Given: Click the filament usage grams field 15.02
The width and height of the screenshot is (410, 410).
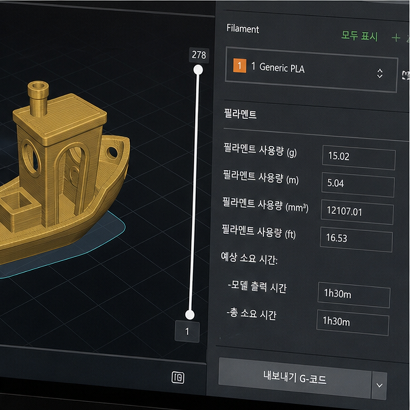Looking at the screenshot, I should pos(359,157).
